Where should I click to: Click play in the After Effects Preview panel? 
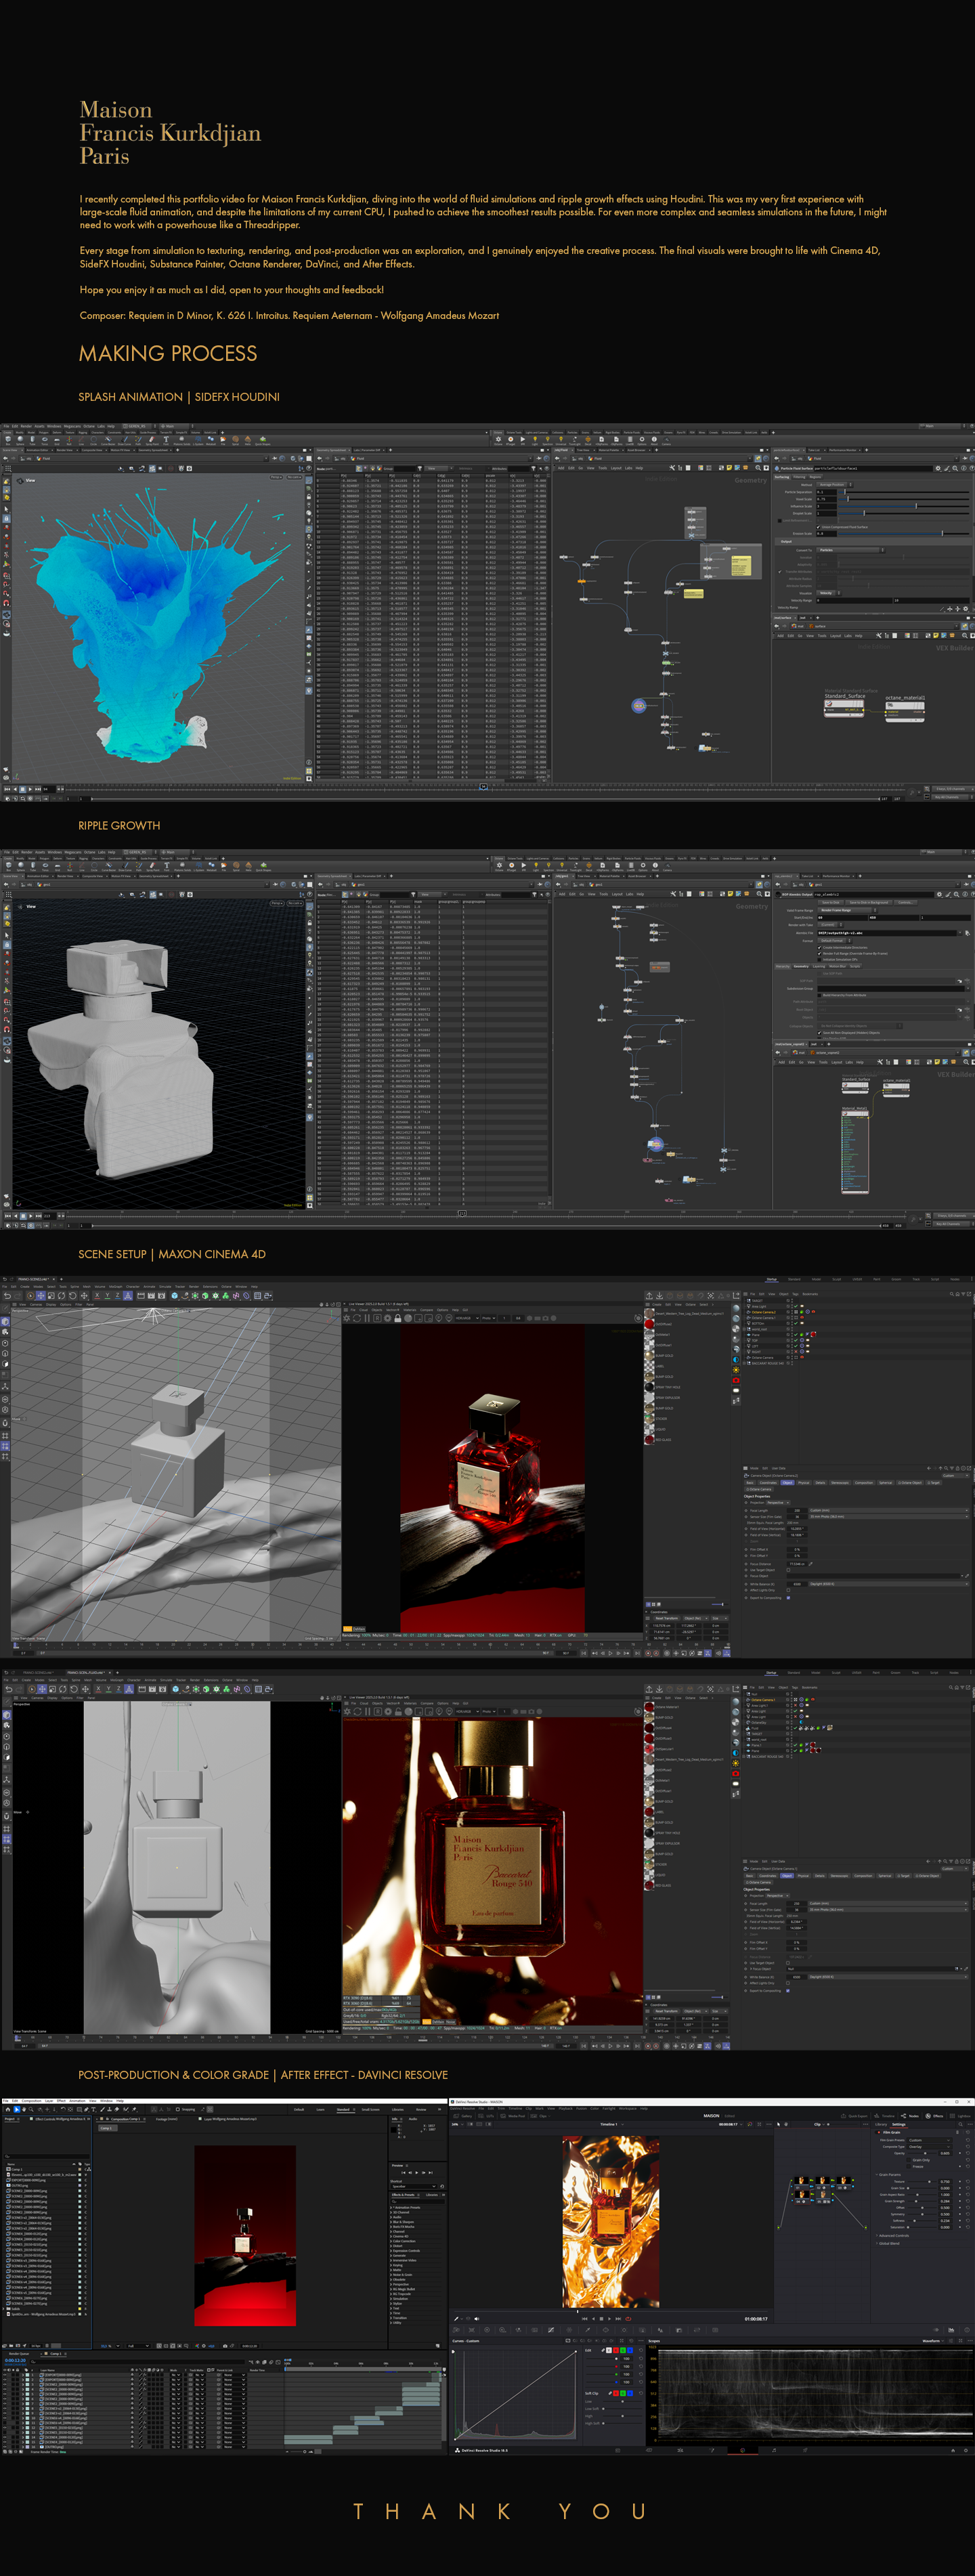pos(417,2173)
